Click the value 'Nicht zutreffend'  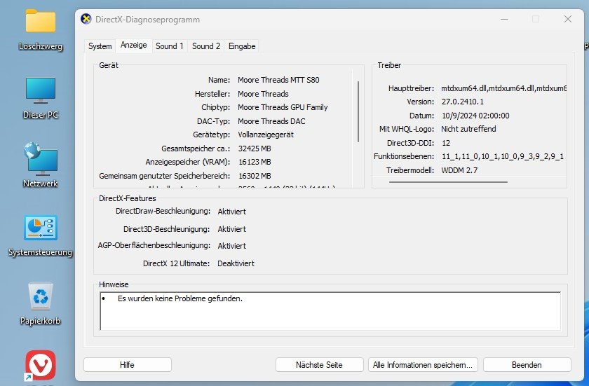(x=468, y=129)
